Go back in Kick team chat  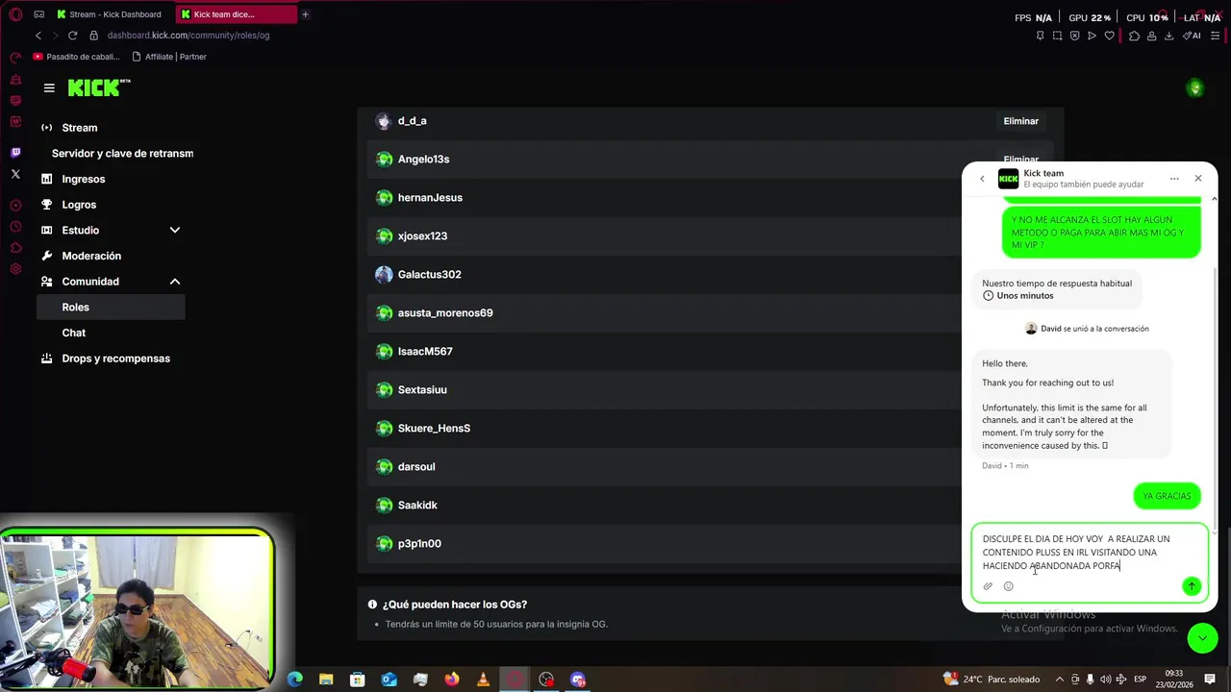pyautogui.click(x=982, y=179)
